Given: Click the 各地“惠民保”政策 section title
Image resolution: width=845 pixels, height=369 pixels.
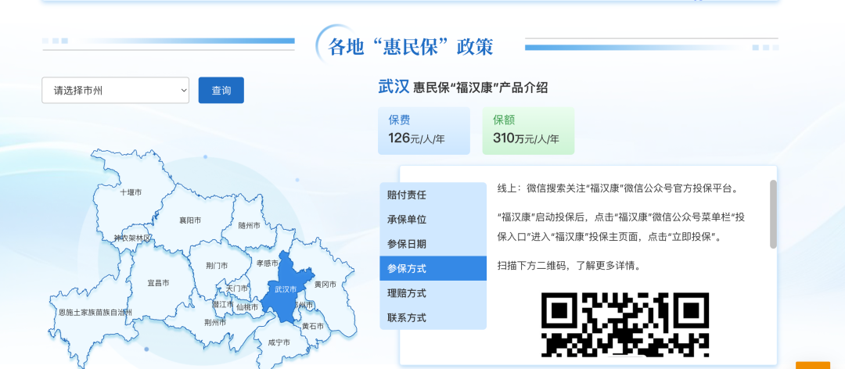Looking at the screenshot, I should point(410,47).
